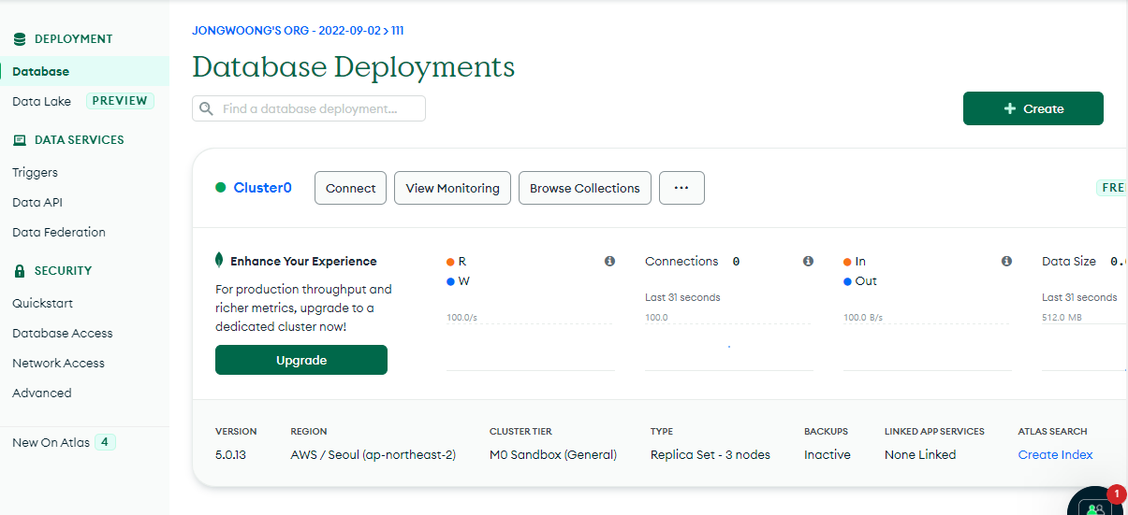Click the green Upgrade button
This screenshot has height=515, width=1128.
coord(301,360)
